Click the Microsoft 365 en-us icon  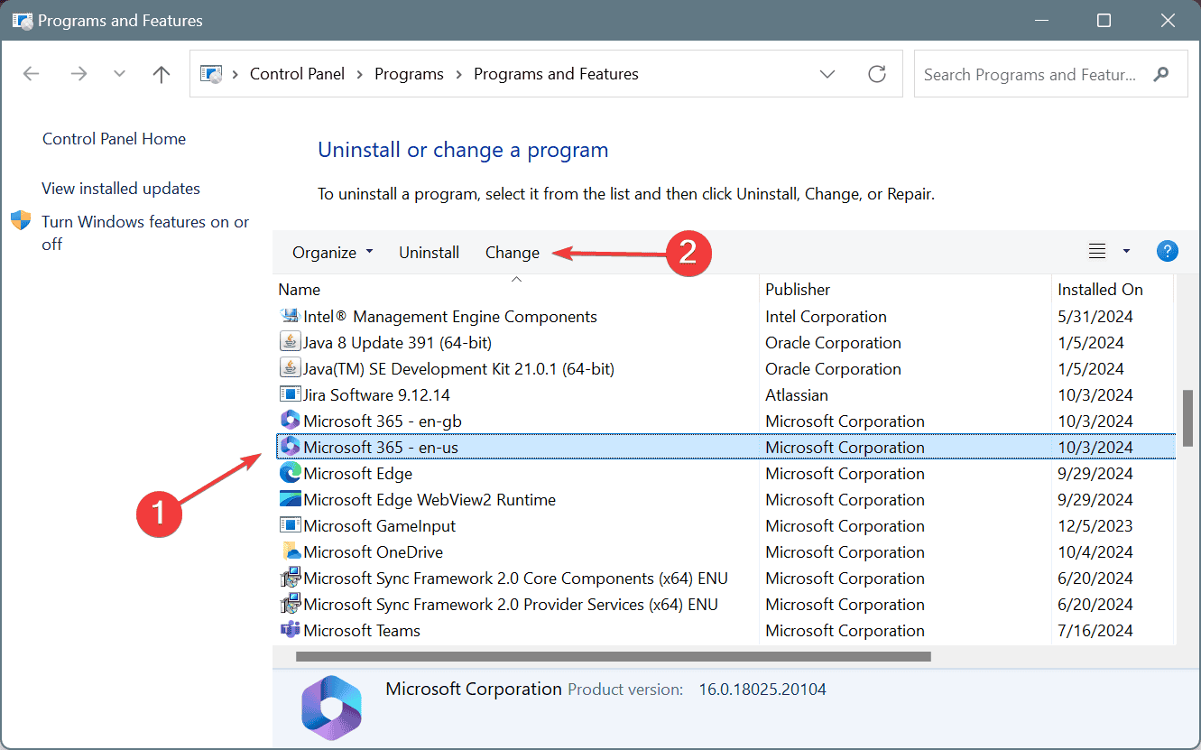(x=290, y=447)
